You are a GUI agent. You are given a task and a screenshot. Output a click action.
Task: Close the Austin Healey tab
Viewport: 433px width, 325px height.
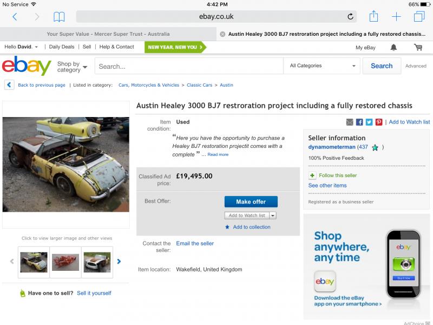[222, 34]
